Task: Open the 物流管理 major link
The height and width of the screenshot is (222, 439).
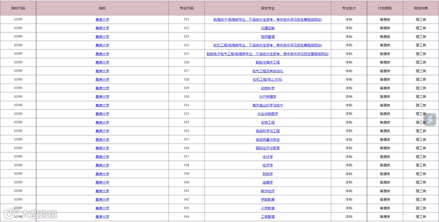Action: pyautogui.click(x=267, y=37)
